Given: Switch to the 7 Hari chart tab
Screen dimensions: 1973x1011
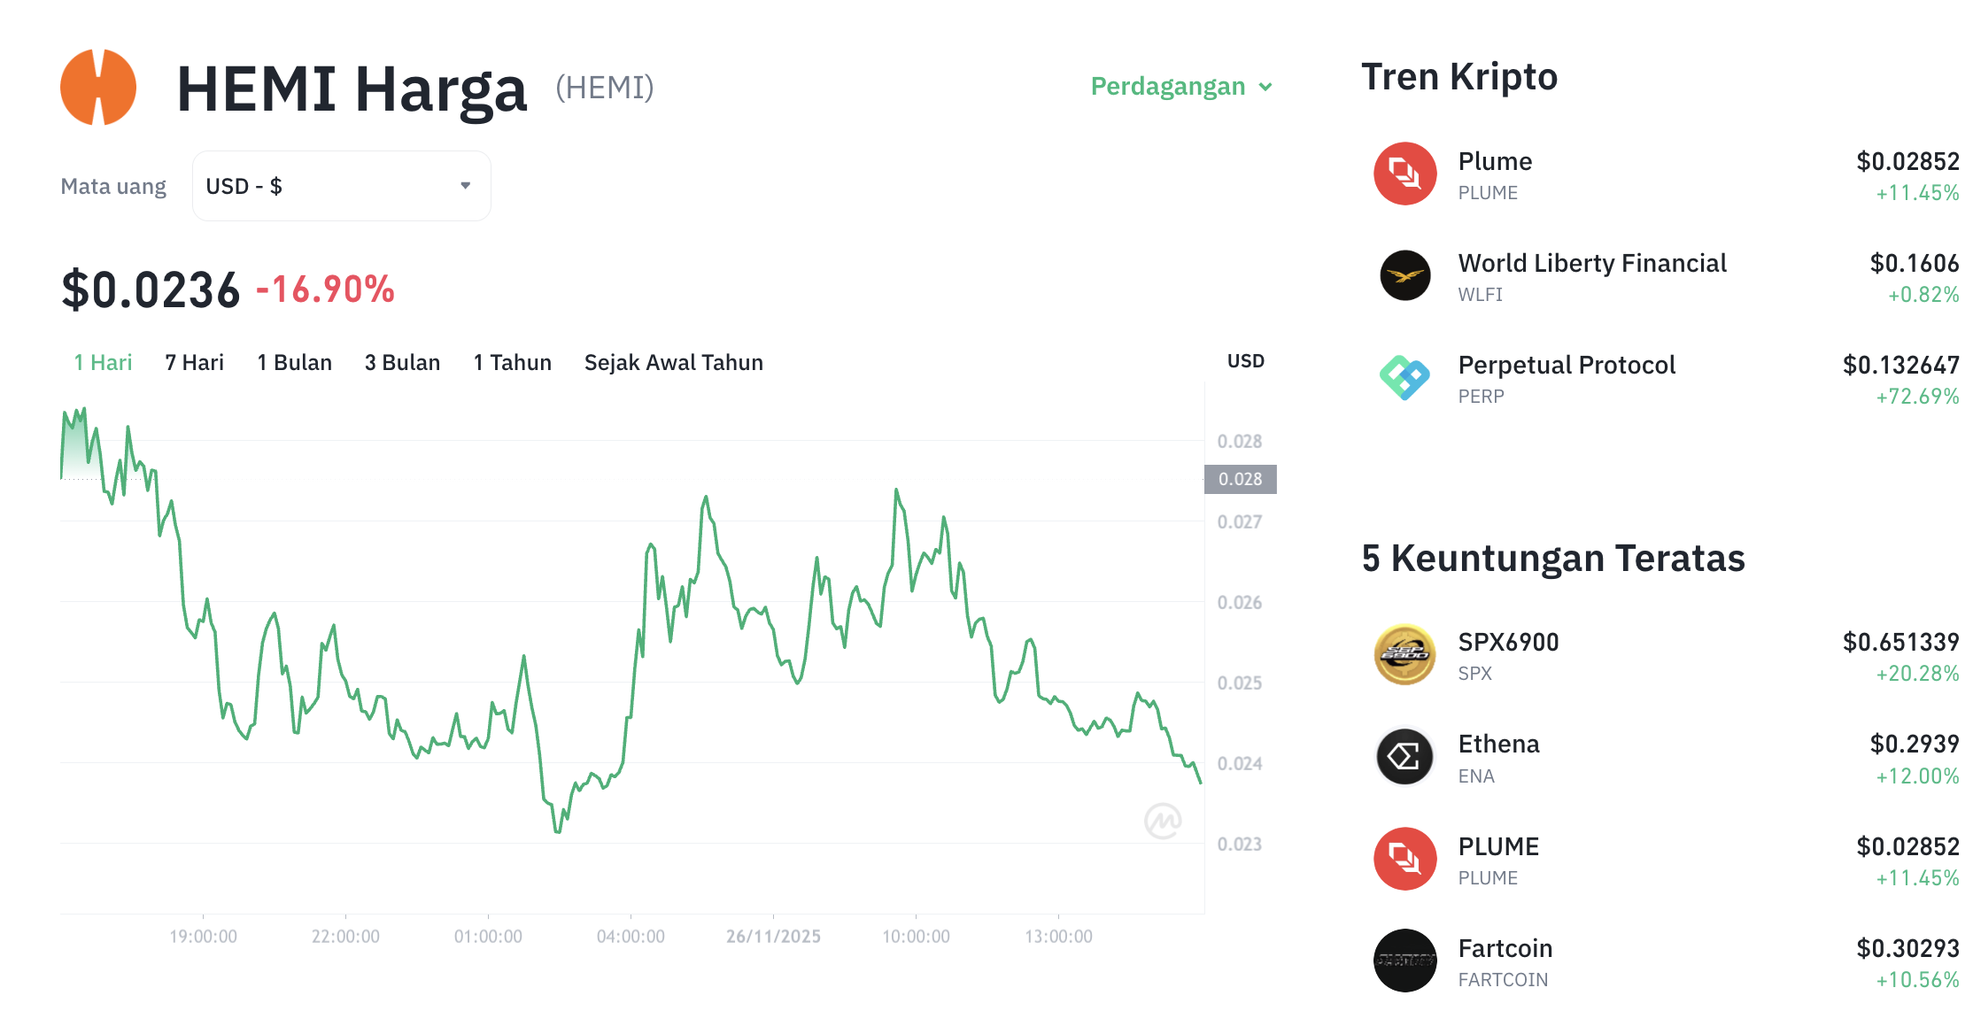Looking at the screenshot, I should point(194,361).
